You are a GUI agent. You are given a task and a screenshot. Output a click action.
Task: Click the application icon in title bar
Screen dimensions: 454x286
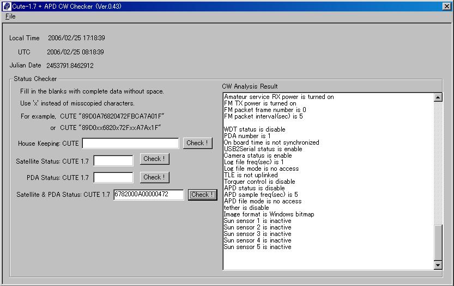click(6, 6)
